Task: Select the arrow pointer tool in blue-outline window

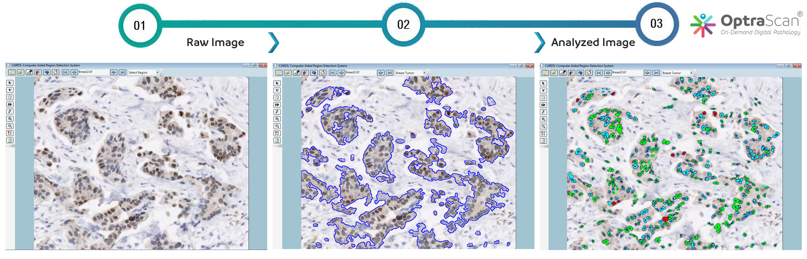Action: pyautogui.click(x=277, y=83)
